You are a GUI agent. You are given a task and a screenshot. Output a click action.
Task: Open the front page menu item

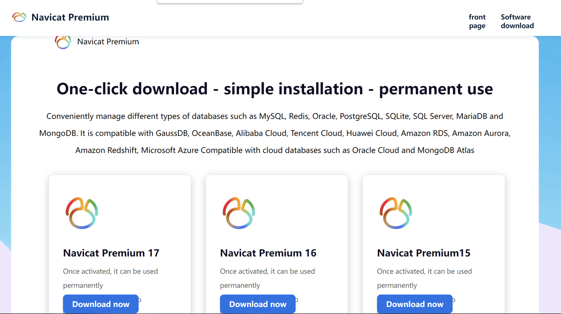[477, 21]
